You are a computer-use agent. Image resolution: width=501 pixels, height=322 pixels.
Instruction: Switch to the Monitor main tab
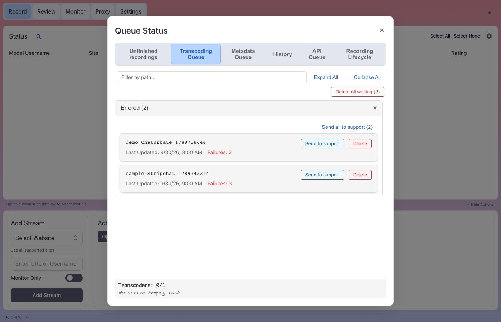pyautogui.click(x=76, y=11)
